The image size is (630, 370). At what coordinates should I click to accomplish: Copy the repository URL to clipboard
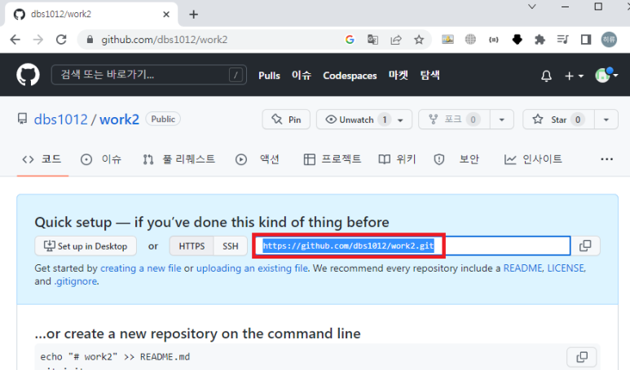pyautogui.click(x=585, y=246)
